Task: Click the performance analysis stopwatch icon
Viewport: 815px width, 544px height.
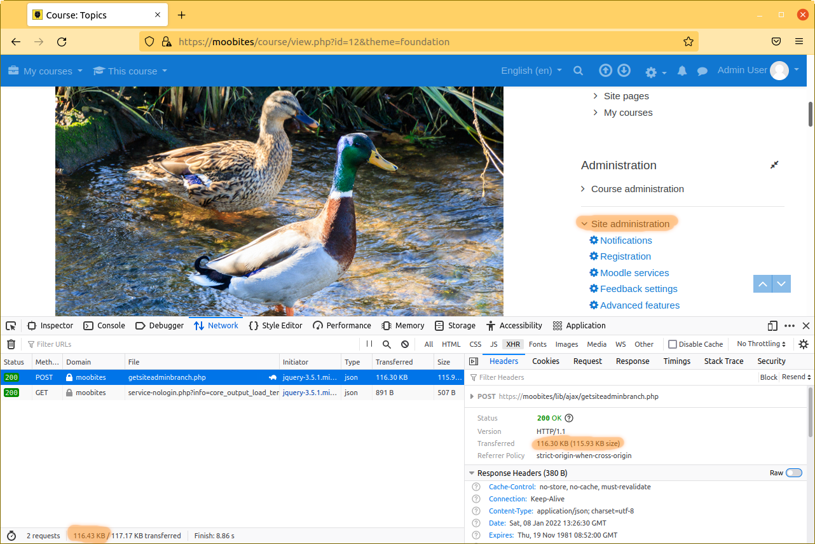Action: [x=11, y=536]
